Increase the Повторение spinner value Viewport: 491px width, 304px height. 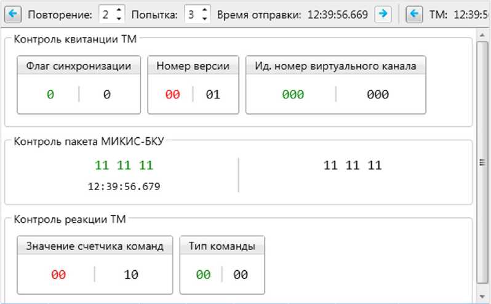tap(119, 10)
